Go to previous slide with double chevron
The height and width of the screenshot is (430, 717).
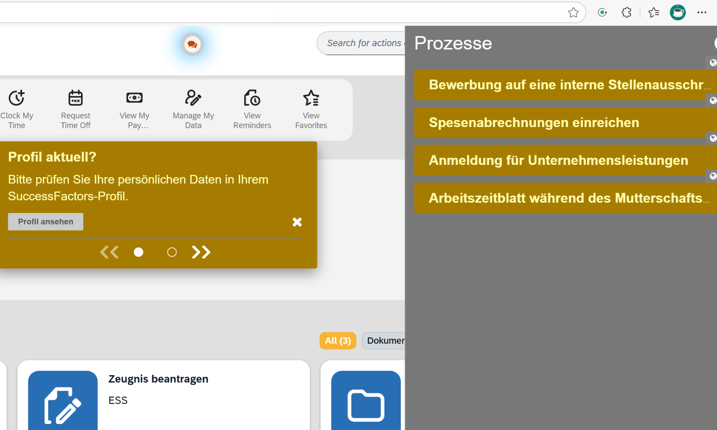tap(109, 252)
